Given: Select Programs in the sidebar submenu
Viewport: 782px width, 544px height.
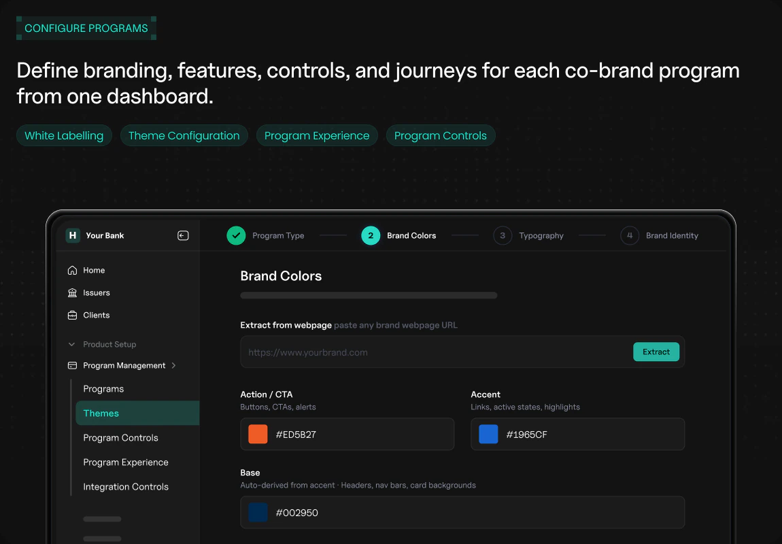Looking at the screenshot, I should [103, 389].
